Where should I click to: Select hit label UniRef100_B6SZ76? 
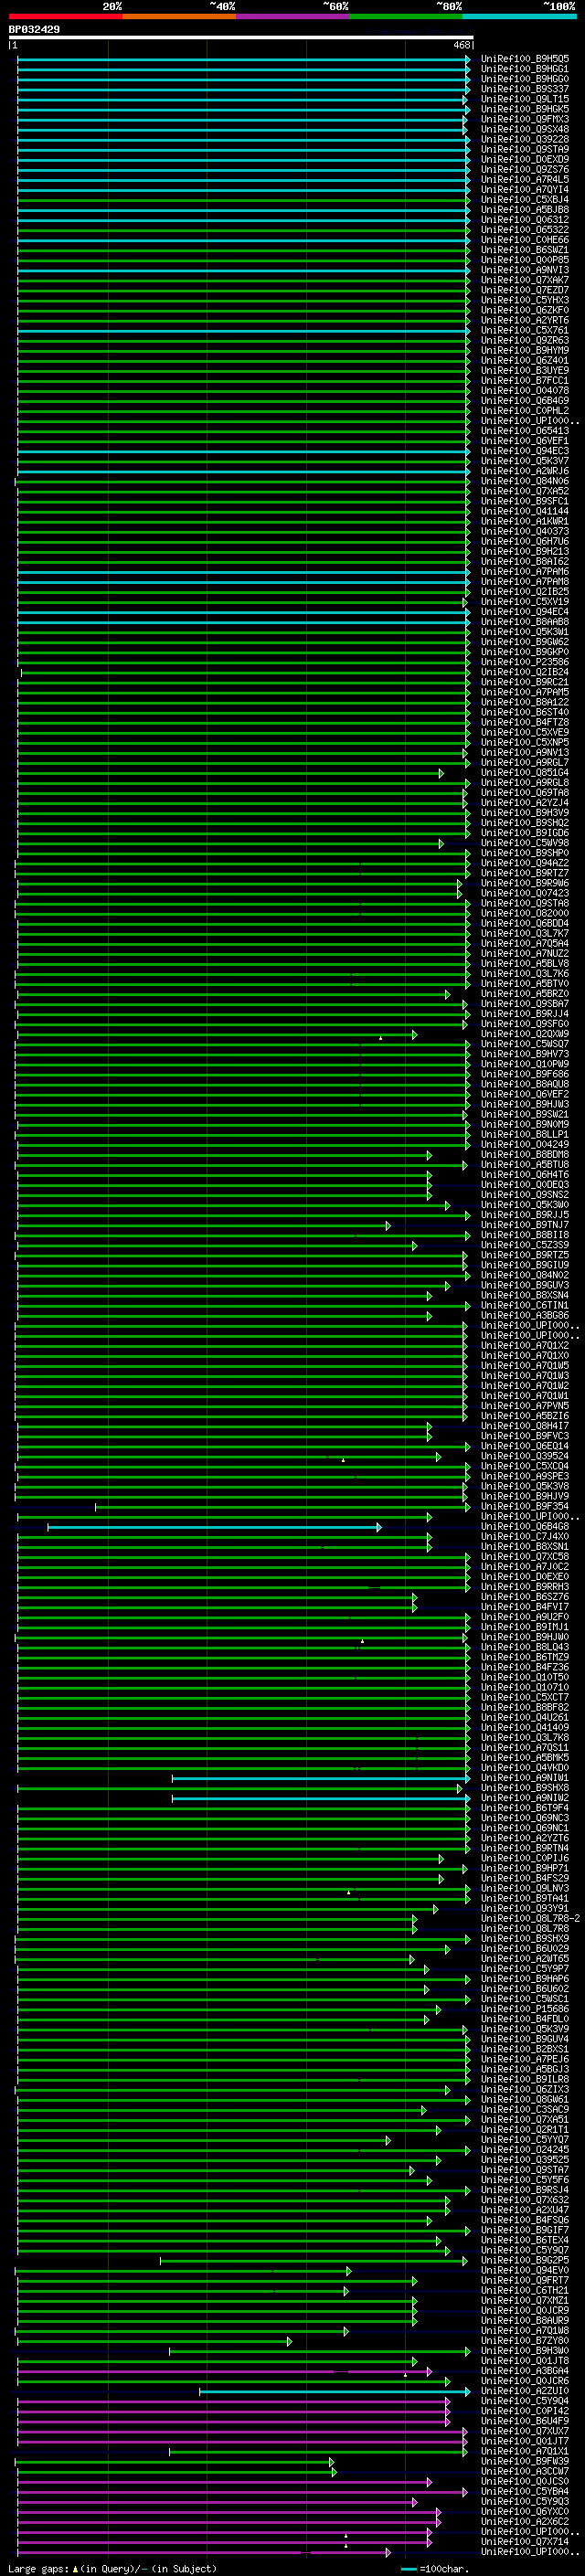(525, 1597)
